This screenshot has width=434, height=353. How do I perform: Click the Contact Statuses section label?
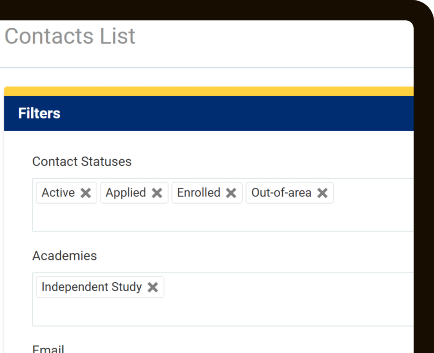82,162
